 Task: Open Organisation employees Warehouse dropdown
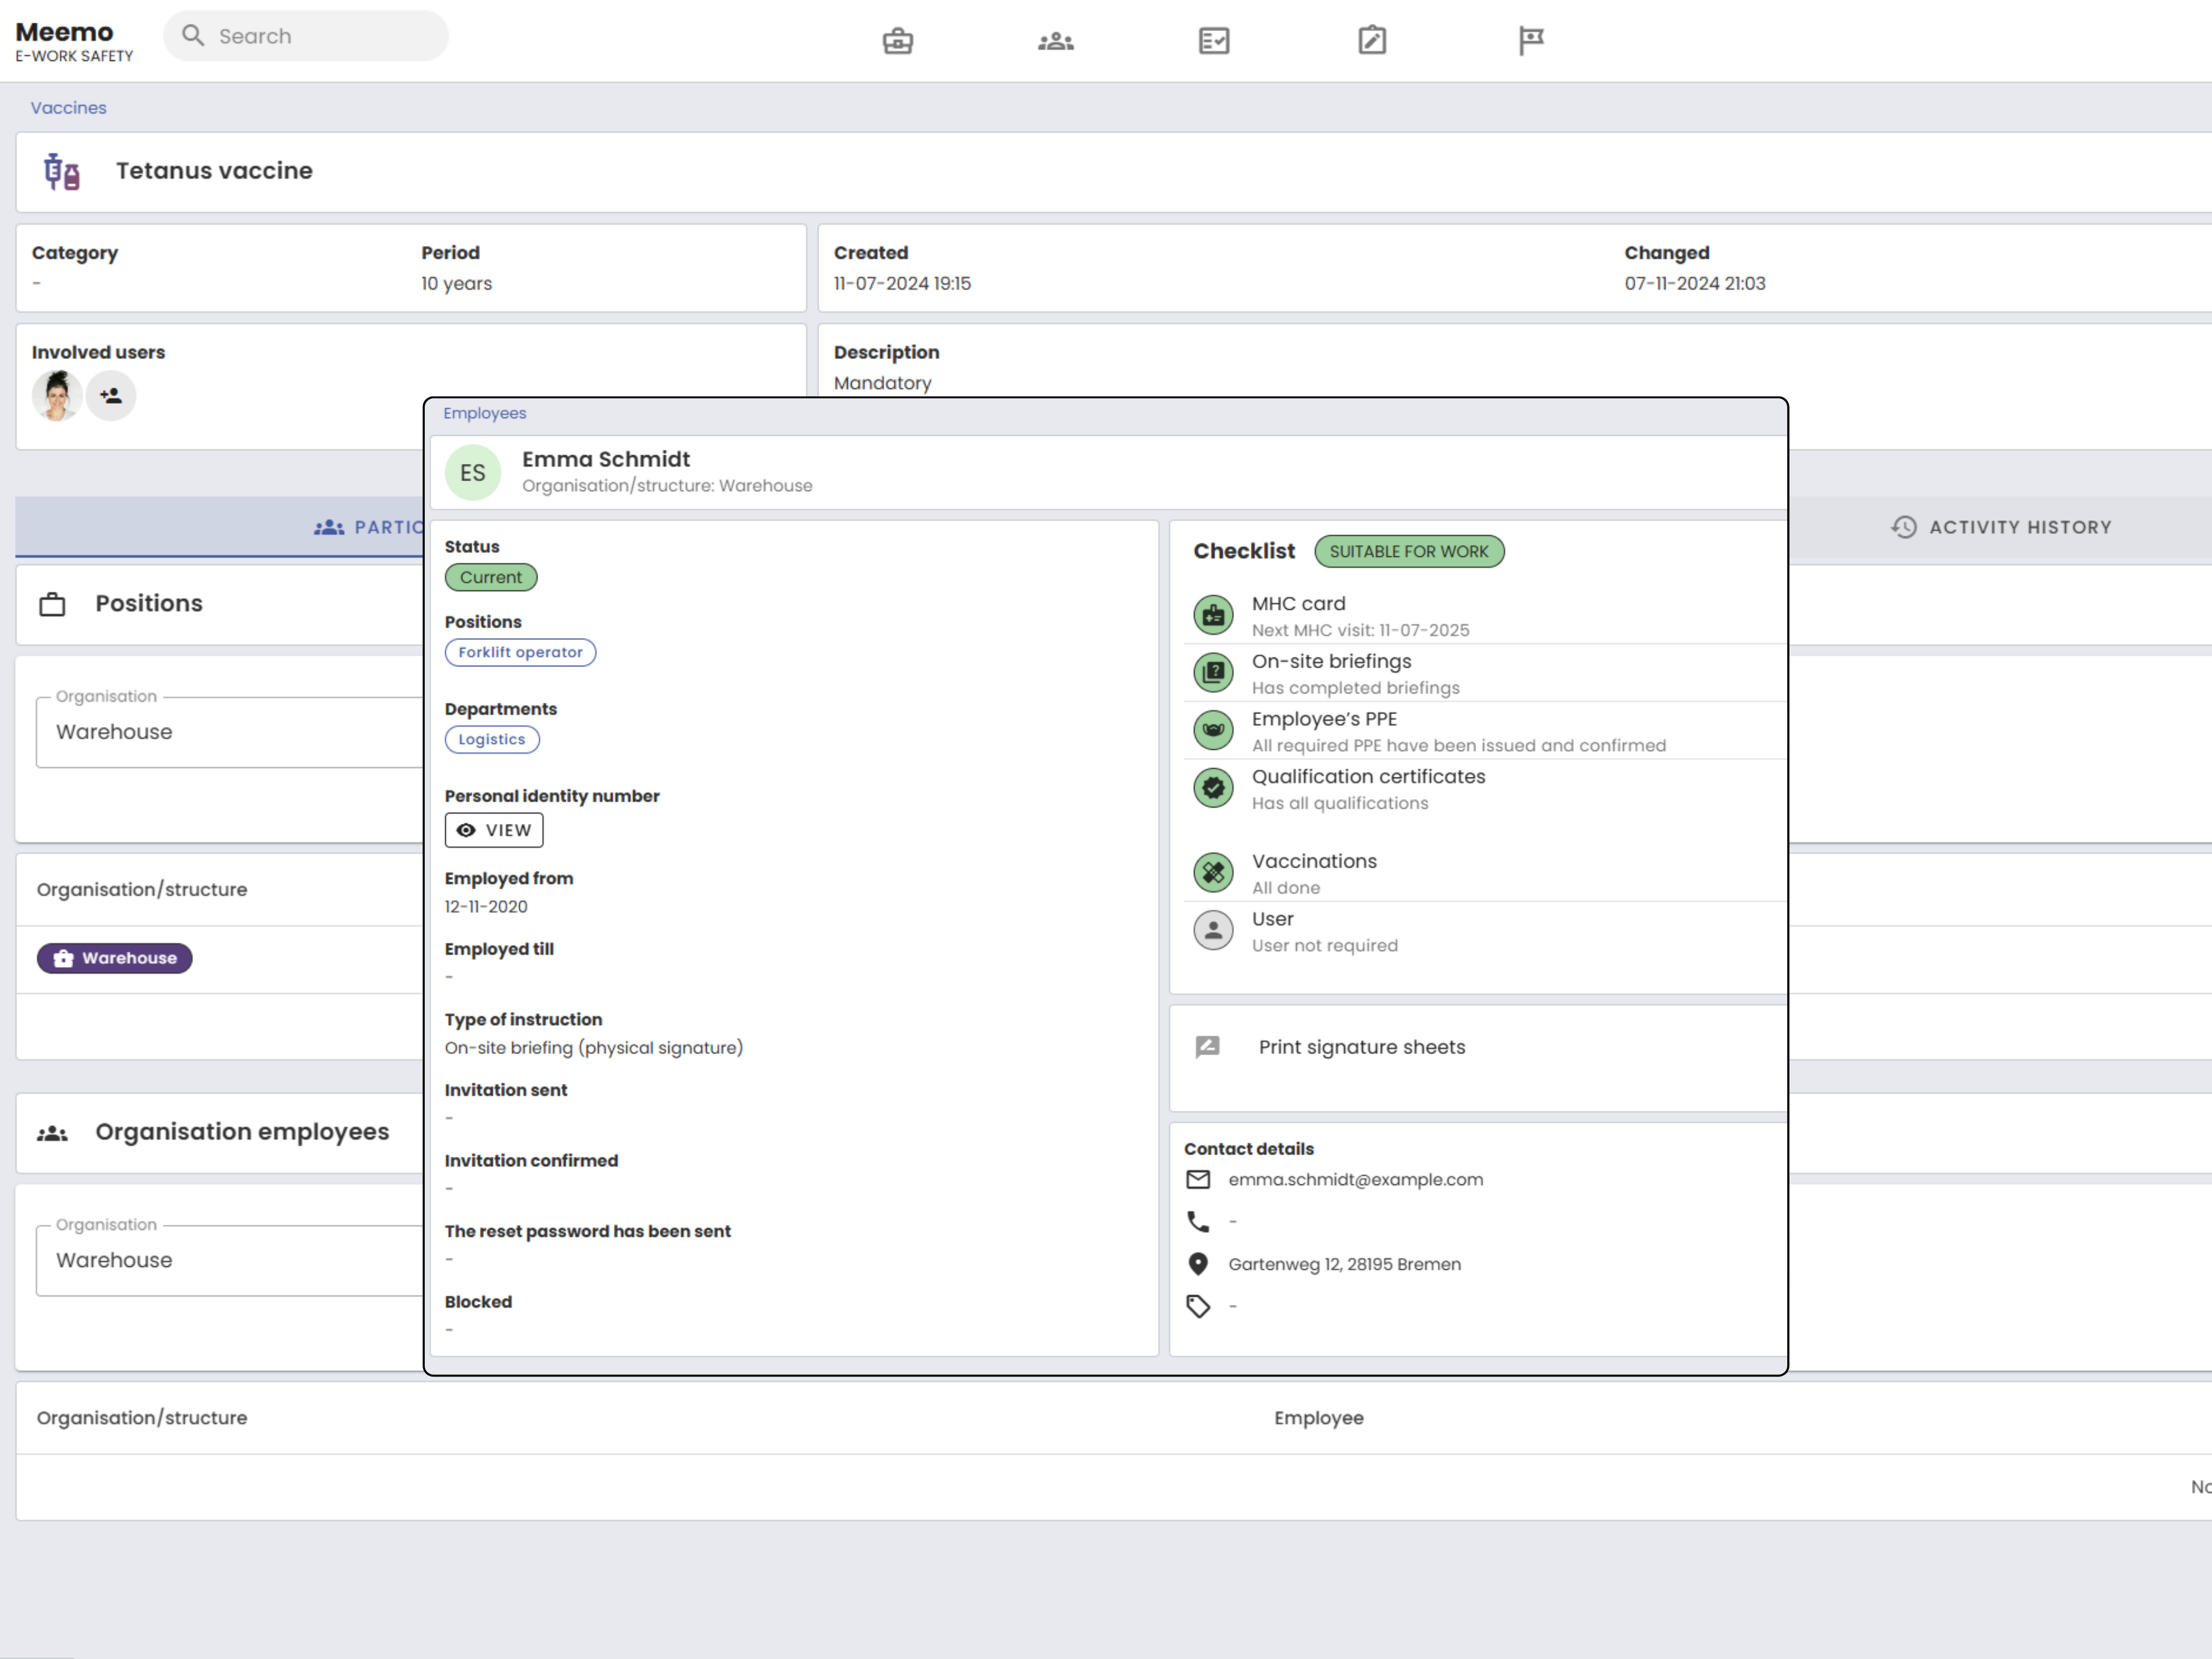pos(230,1260)
